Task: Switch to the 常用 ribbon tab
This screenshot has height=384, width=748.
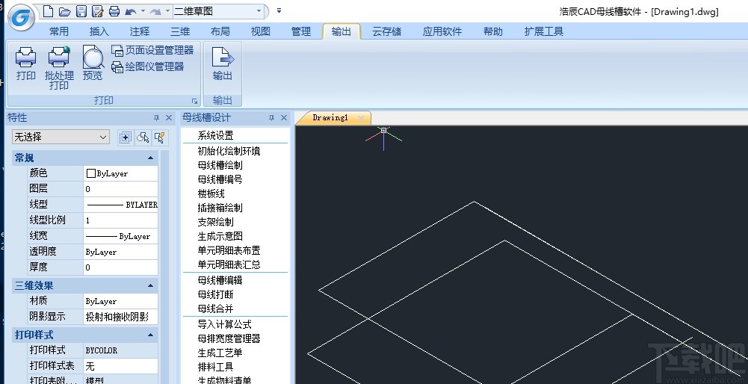Action: pyautogui.click(x=59, y=31)
